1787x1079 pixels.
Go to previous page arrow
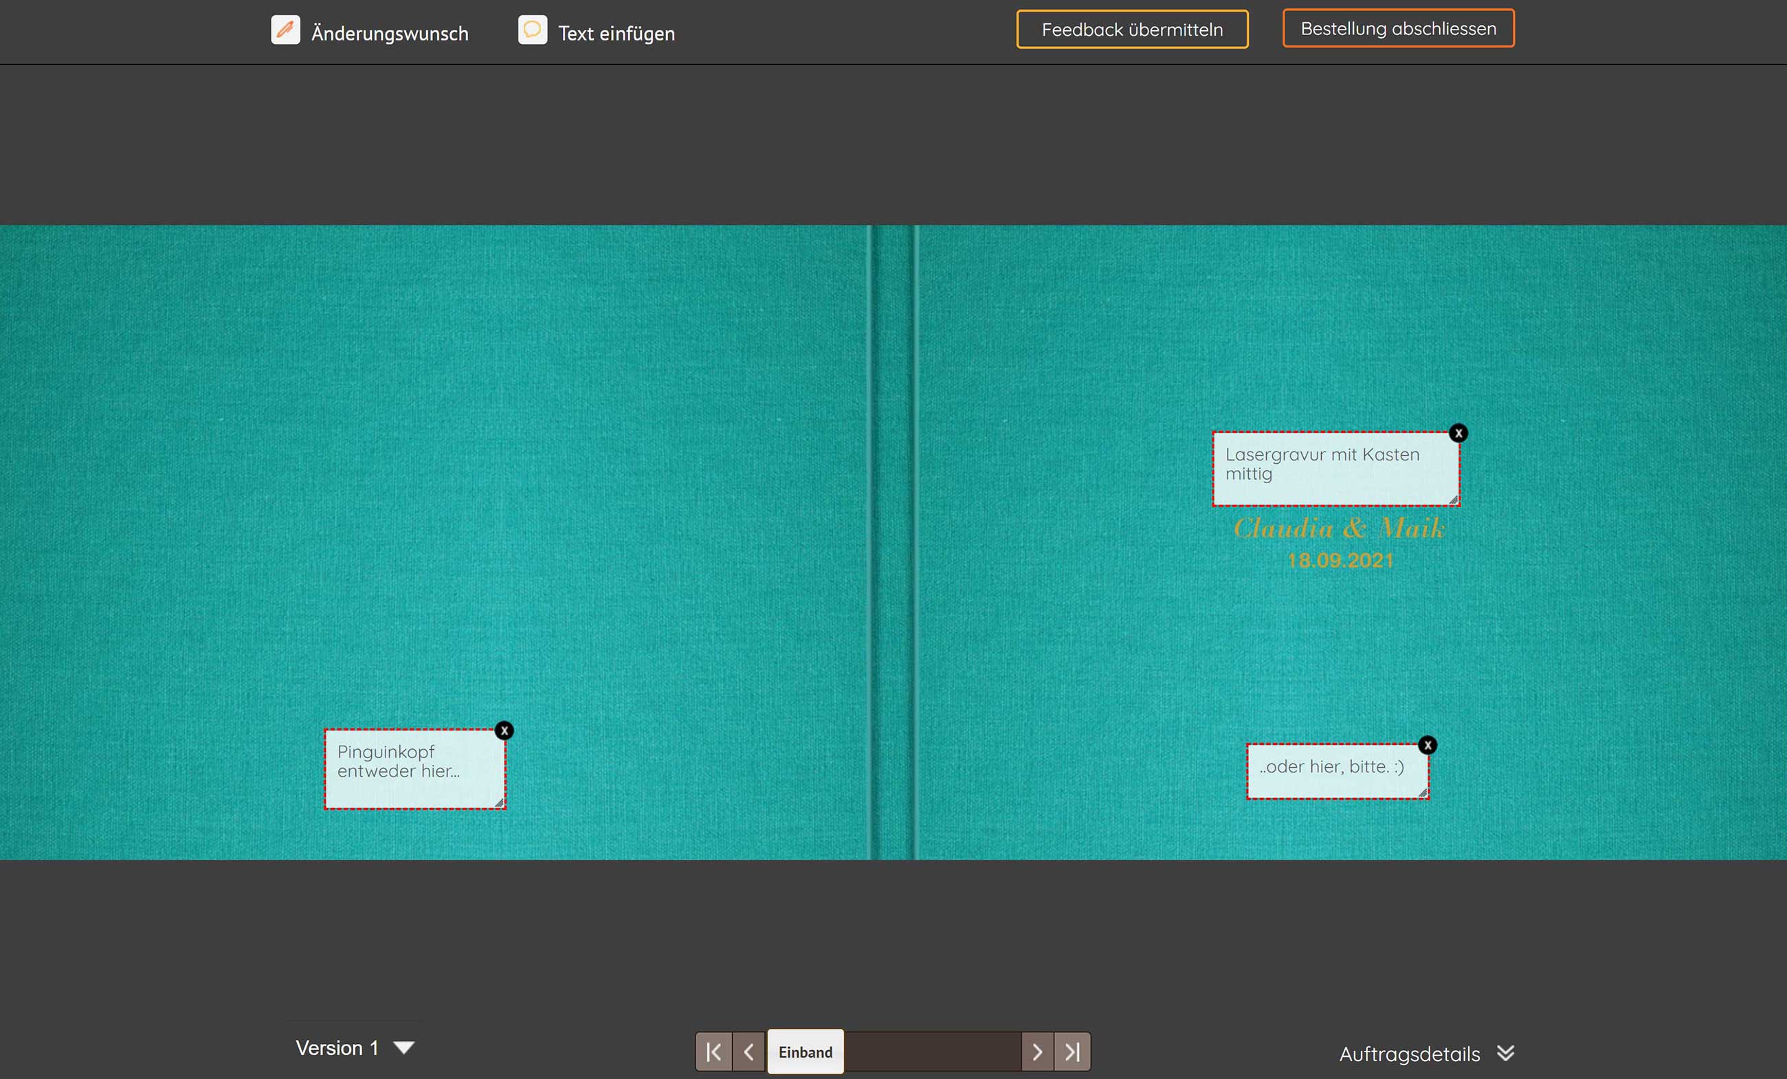(x=749, y=1052)
